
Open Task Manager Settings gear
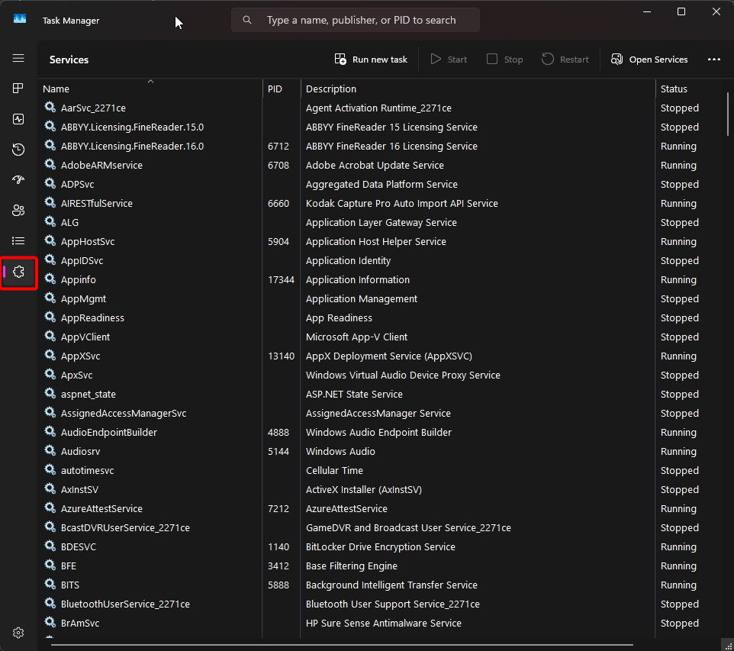coord(18,633)
